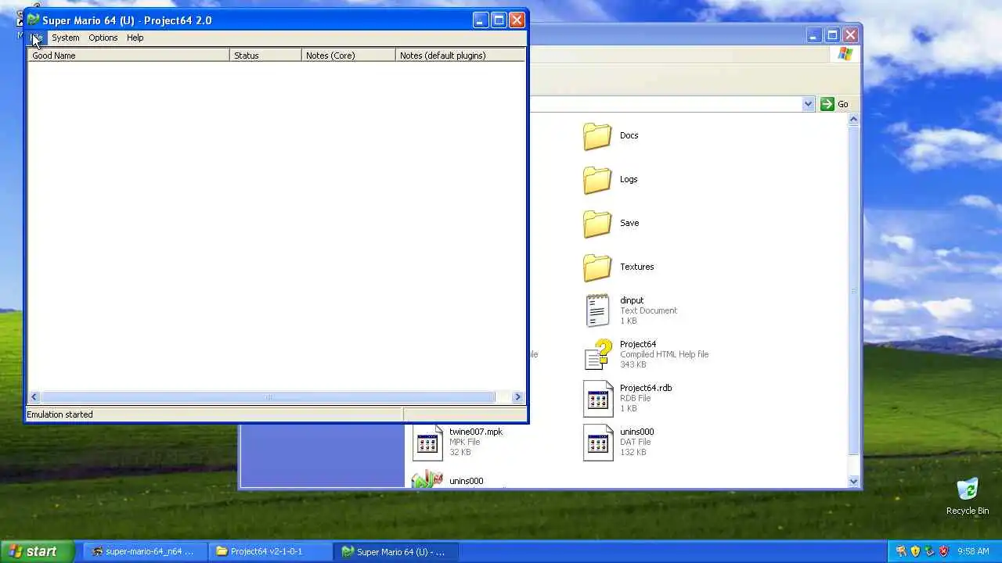Screen dimensions: 1002x563
Task: Open the Help menu
Action: tap(135, 38)
